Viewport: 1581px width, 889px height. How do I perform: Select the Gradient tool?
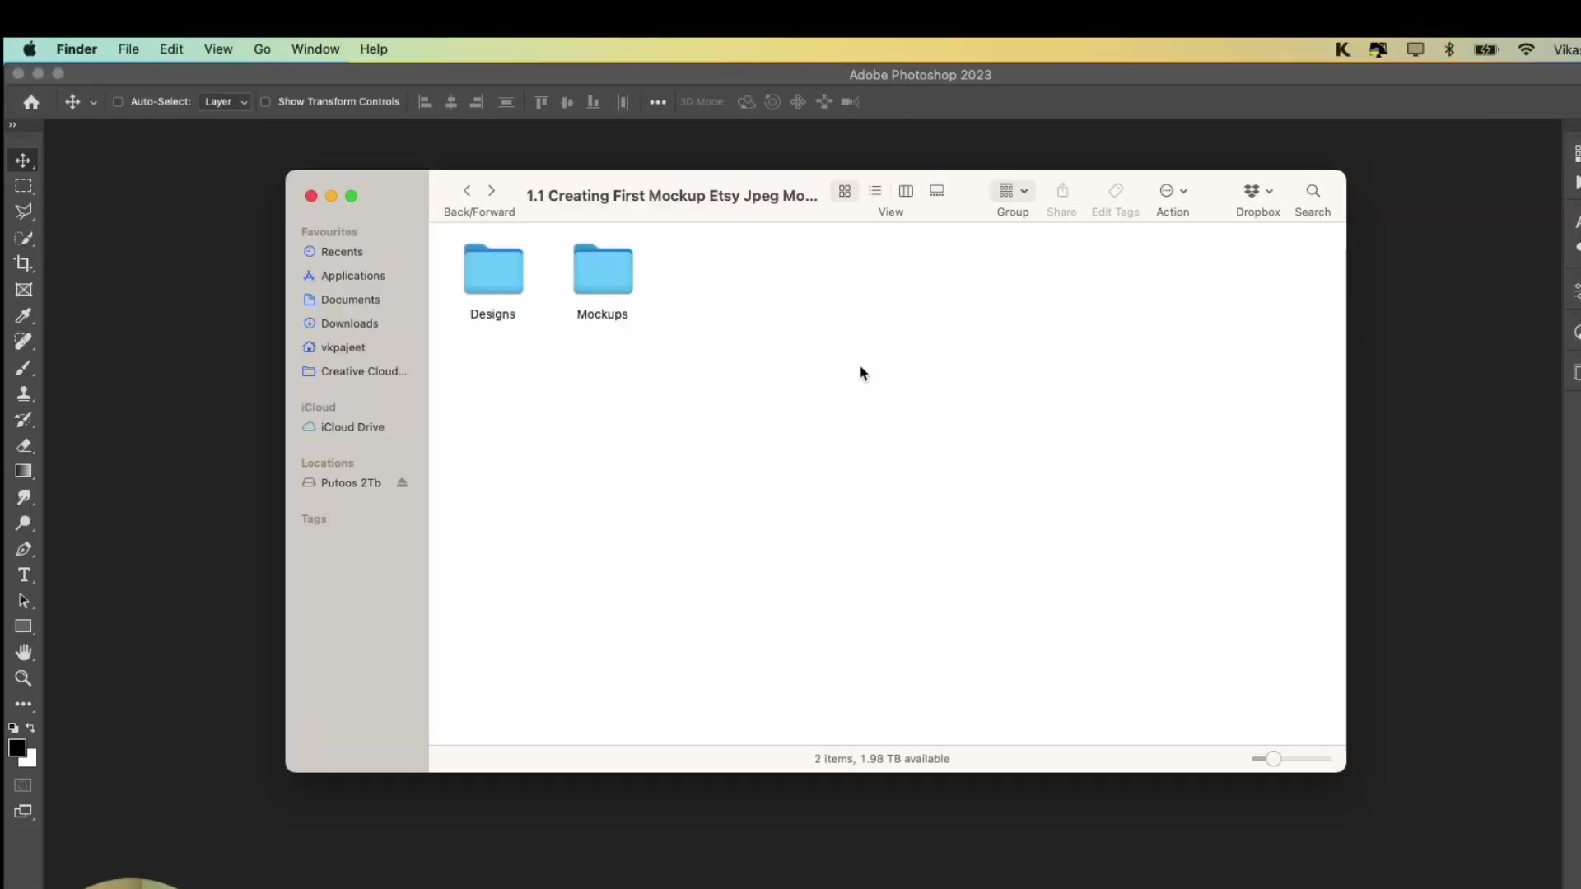point(23,471)
